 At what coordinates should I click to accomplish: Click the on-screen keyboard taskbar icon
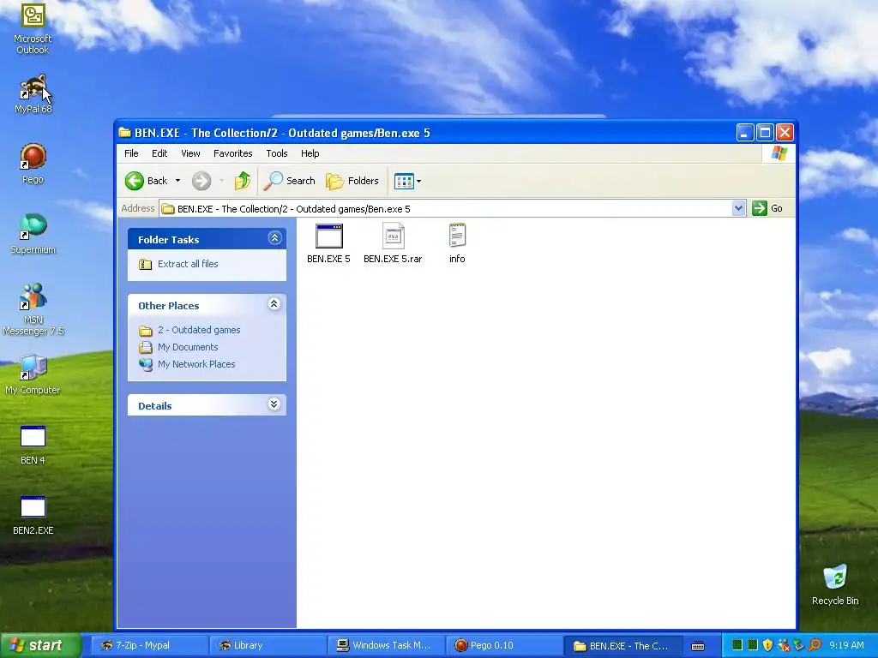(x=698, y=646)
